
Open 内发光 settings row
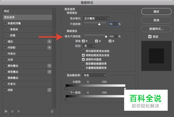pyautogui.click(x=27, y=54)
